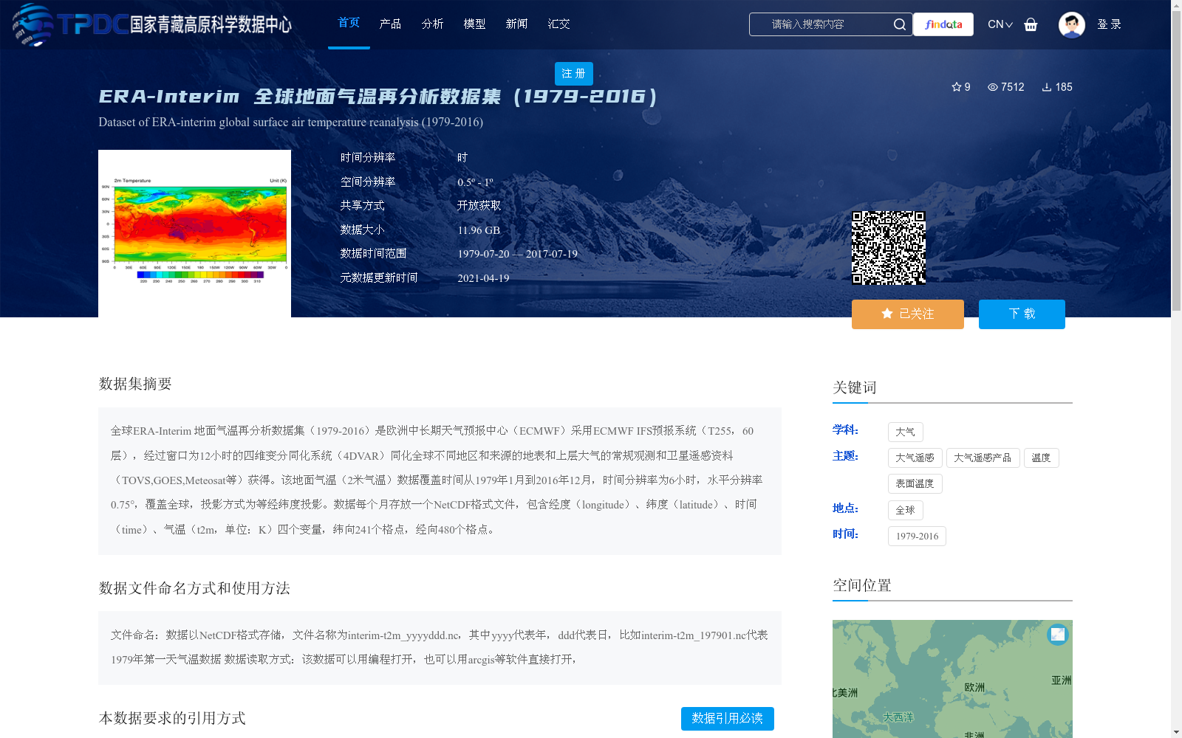
Task: Open the 汇交 menu item
Action: (558, 24)
